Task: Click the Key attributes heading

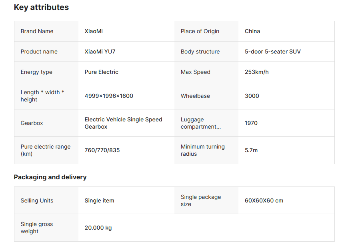Action: (41, 7)
